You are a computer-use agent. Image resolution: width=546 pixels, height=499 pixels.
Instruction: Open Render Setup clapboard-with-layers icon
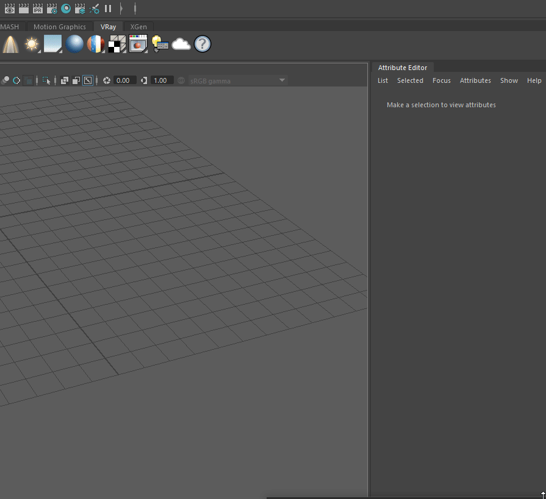(x=80, y=9)
